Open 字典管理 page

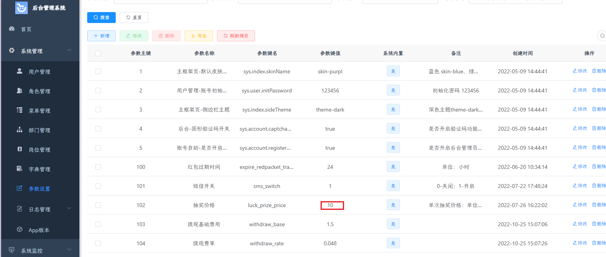tap(39, 169)
